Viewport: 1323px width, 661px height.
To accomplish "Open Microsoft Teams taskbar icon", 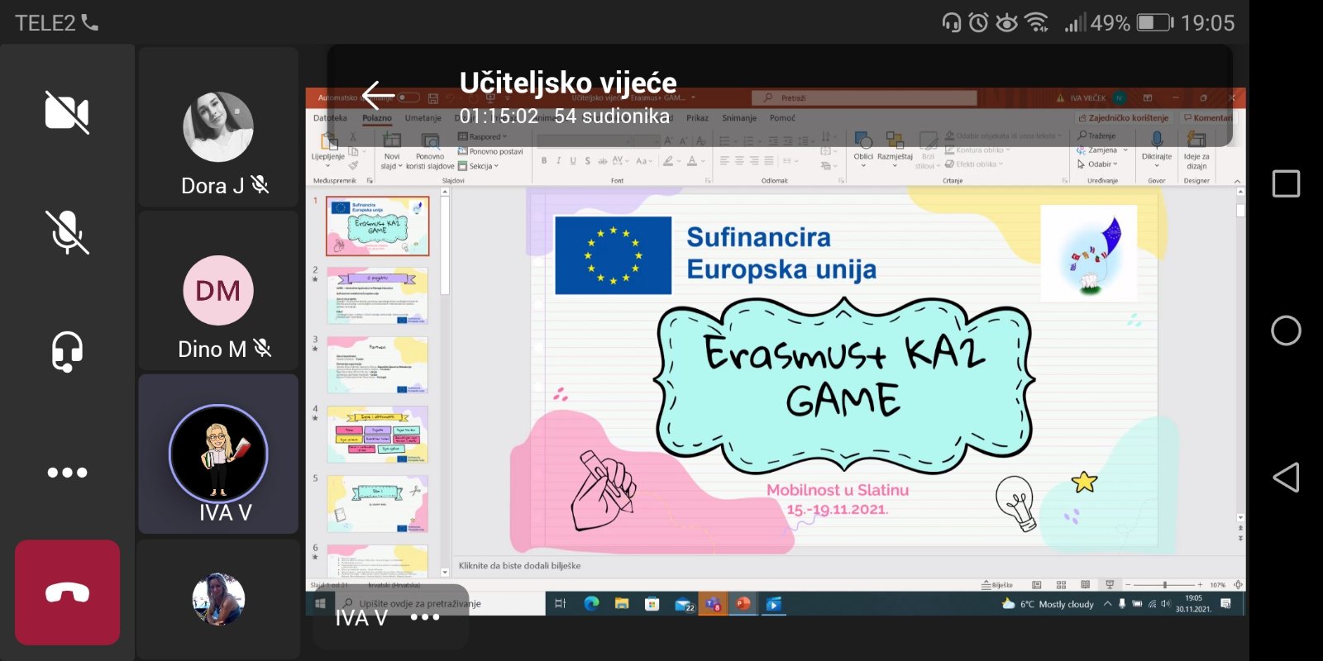I will click(713, 604).
